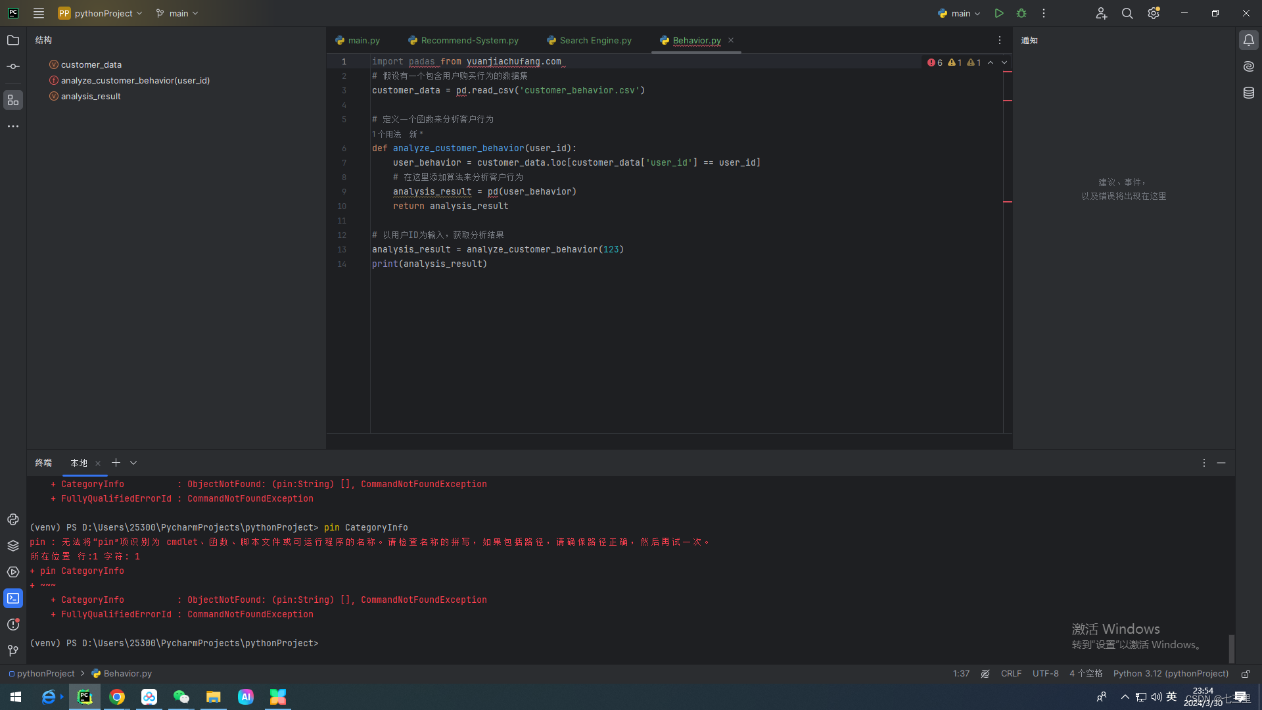Open the Services tool window
The width and height of the screenshot is (1262, 710).
coord(13,572)
